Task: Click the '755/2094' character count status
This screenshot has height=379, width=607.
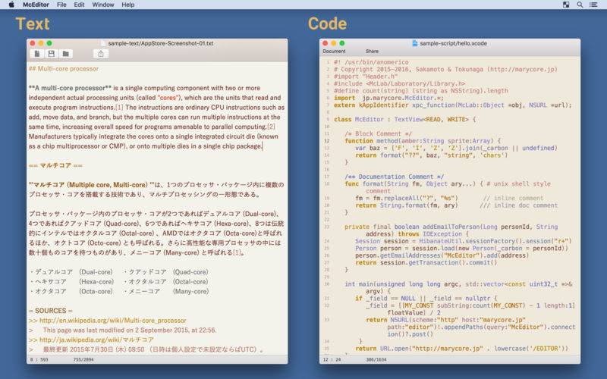Action: tap(83, 359)
